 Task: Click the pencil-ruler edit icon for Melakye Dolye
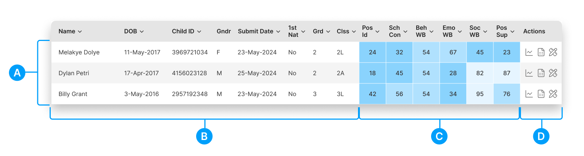coord(553,52)
